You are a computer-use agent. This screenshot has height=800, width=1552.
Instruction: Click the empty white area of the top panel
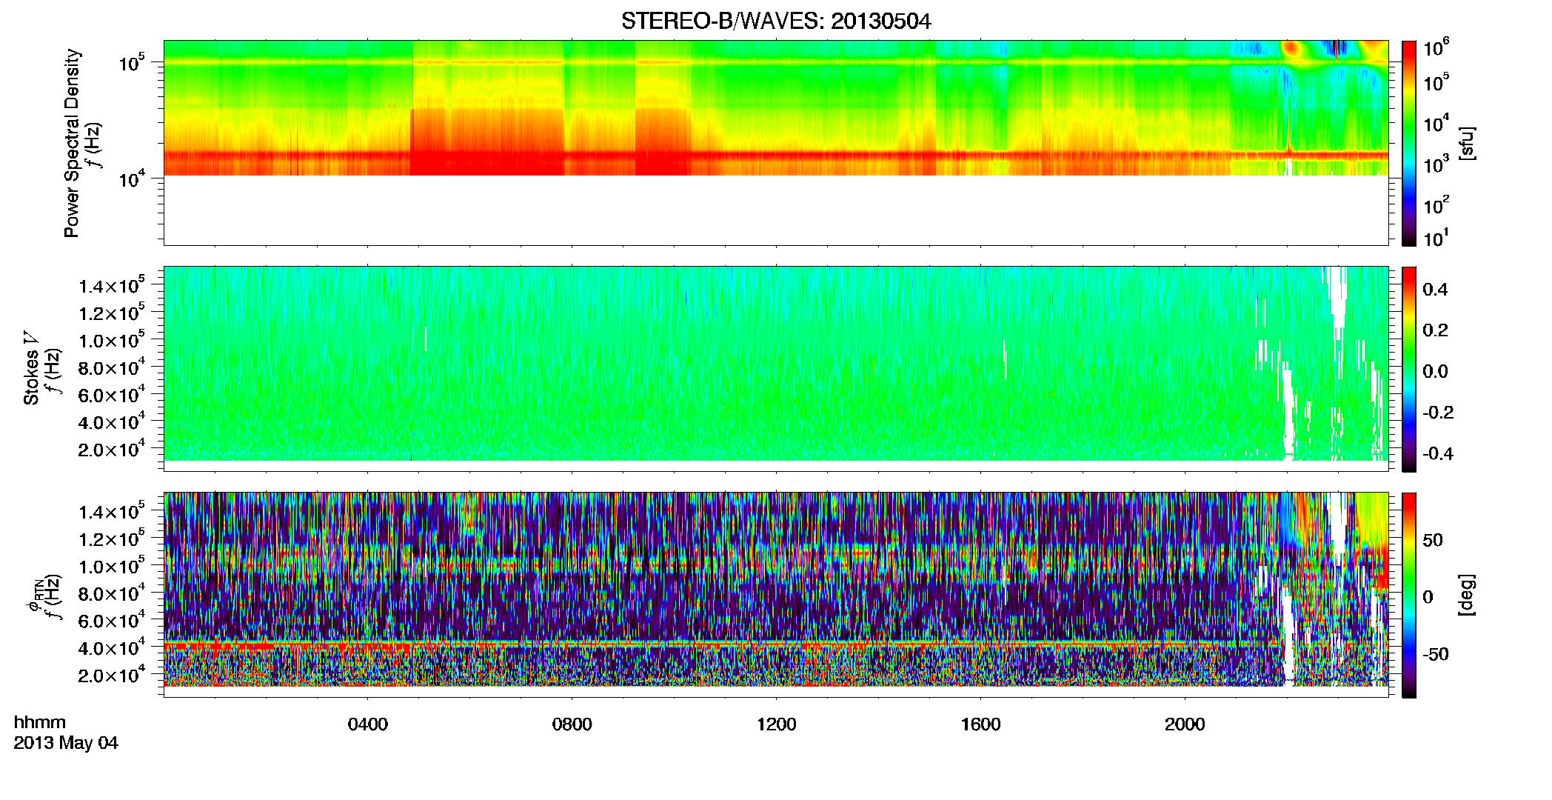[x=776, y=210]
